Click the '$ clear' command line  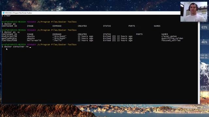click(6, 16)
